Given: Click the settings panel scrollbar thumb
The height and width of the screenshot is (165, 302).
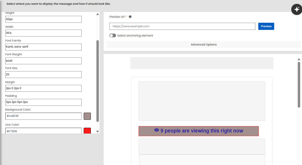Looking at the screenshot, I should pyautogui.click(x=97, y=81).
